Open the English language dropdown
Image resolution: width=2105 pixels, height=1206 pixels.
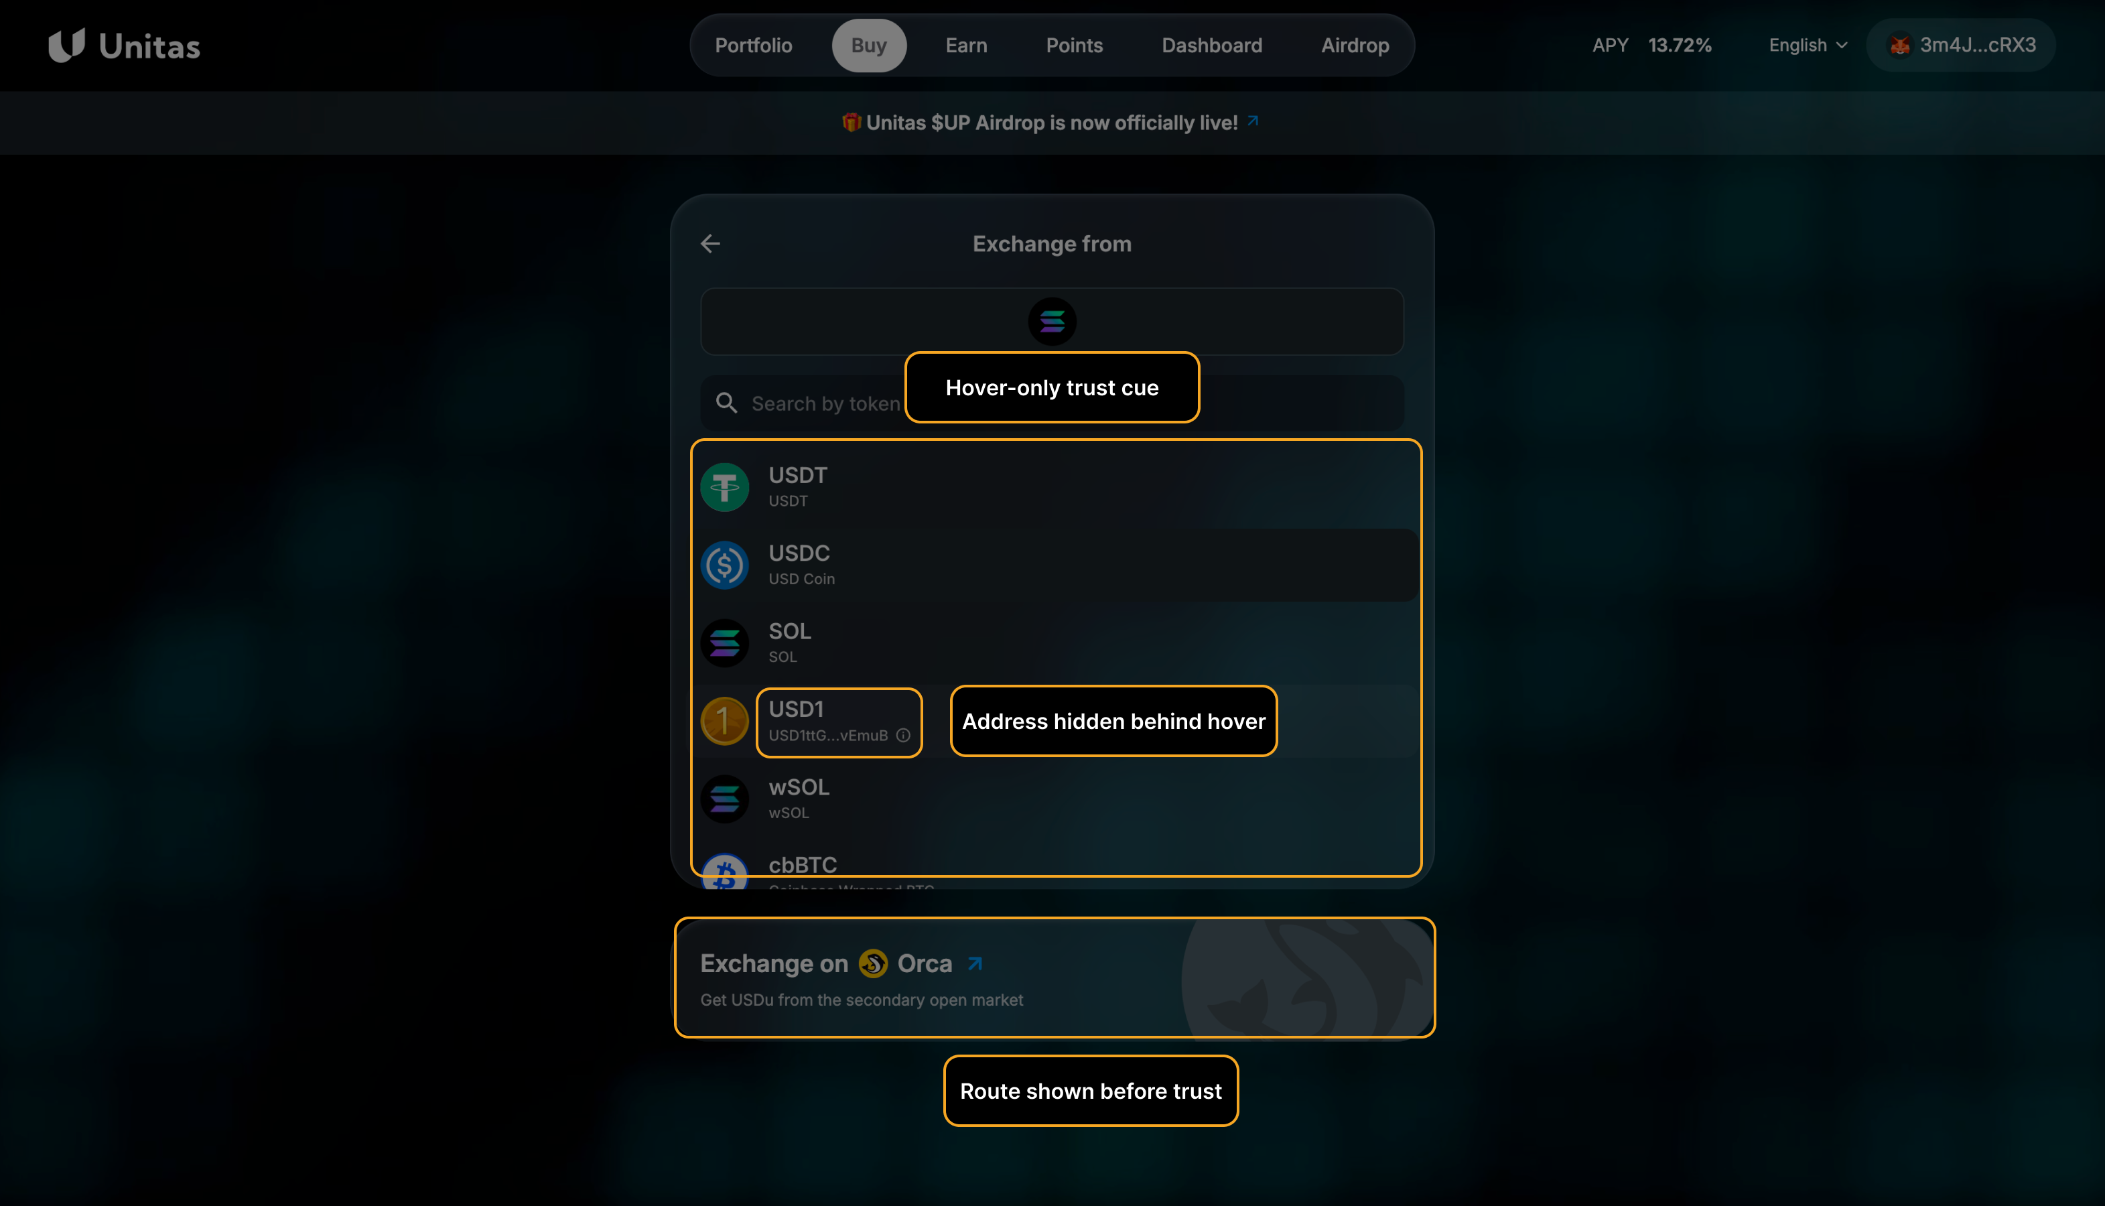coord(1808,46)
